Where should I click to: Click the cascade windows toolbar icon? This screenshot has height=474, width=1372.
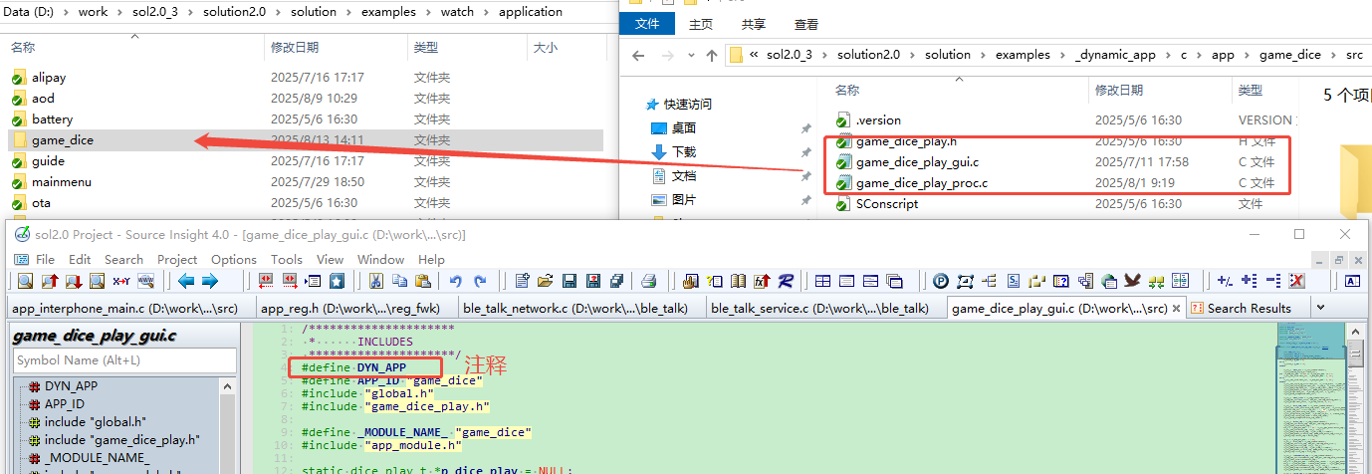pos(894,281)
